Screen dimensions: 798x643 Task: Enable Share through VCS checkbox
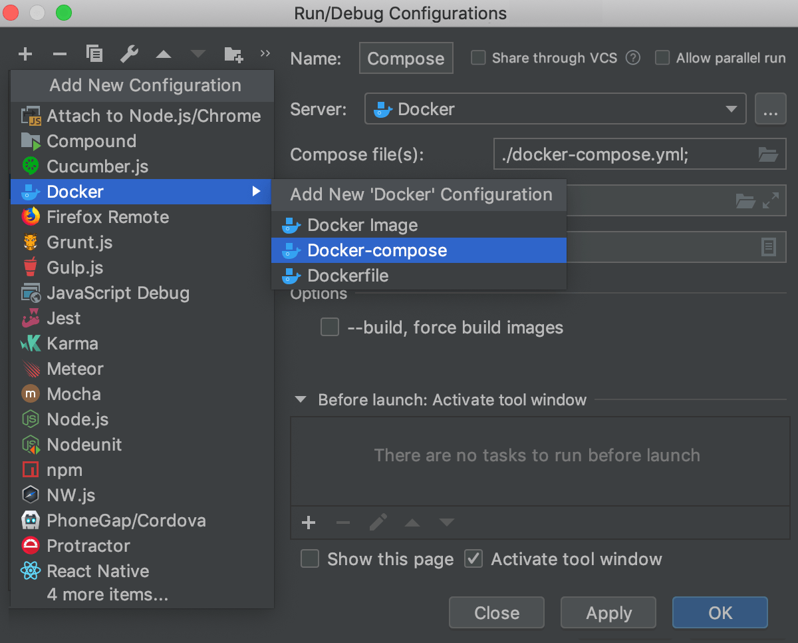[x=478, y=58]
